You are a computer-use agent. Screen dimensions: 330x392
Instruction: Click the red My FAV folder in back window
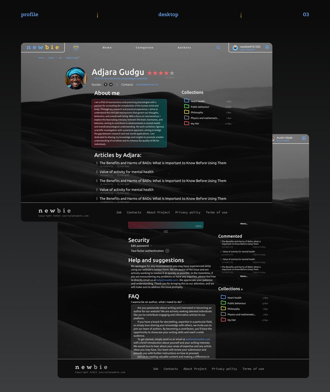223,320
